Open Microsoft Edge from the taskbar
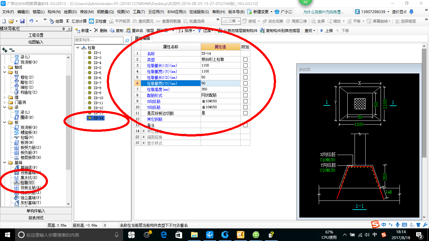429x241 pixels. 163,234
